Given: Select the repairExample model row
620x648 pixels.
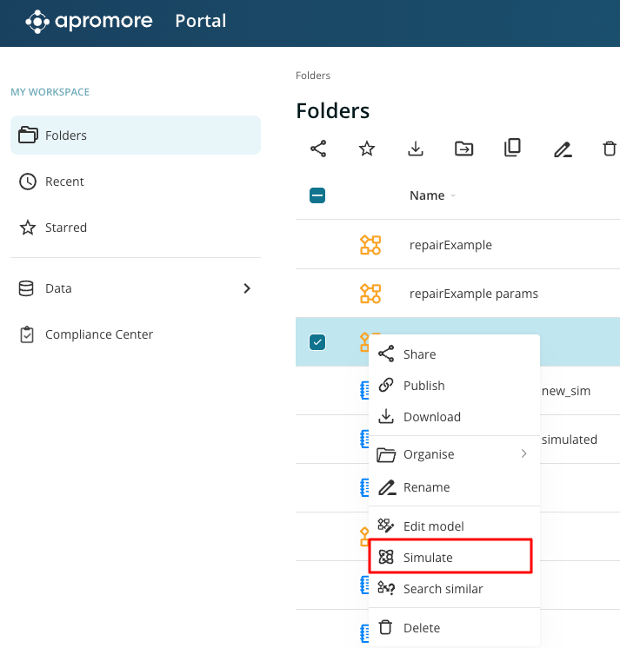Looking at the screenshot, I should [x=450, y=245].
